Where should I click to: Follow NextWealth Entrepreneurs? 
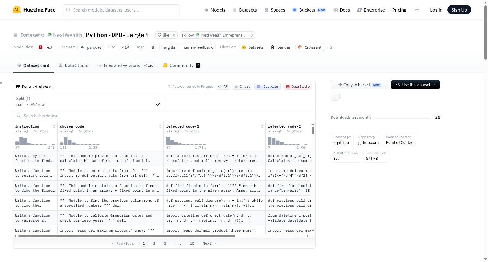(214, 35)
